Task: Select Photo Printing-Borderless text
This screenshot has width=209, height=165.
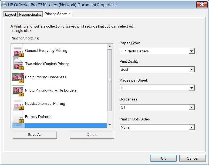Action: (46, 77)
